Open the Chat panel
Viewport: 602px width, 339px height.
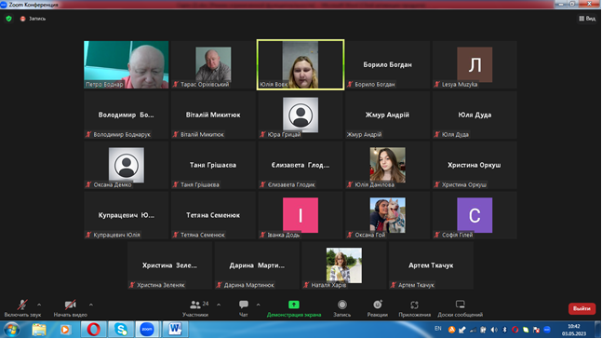tap(244, 308)
